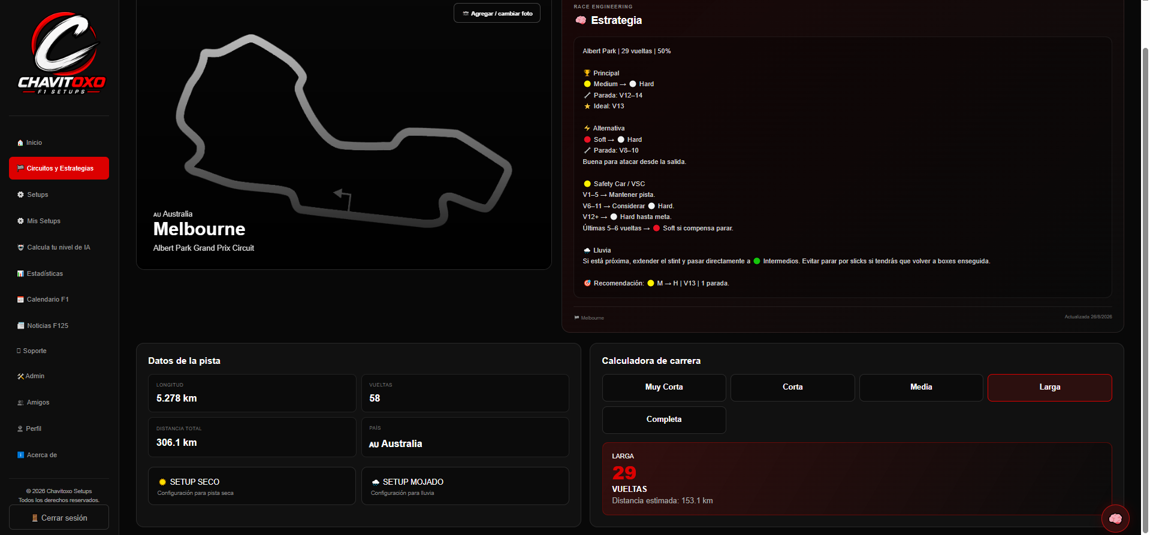1150x535 pixels.
Task: Switch to Media race length
Action: [921, 387]
